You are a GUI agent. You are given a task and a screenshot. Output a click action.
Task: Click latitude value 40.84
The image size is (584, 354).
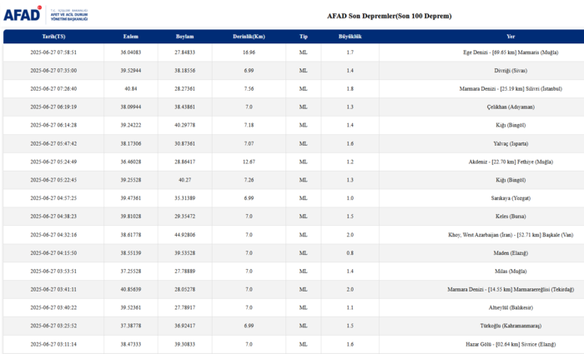(131, 89)
